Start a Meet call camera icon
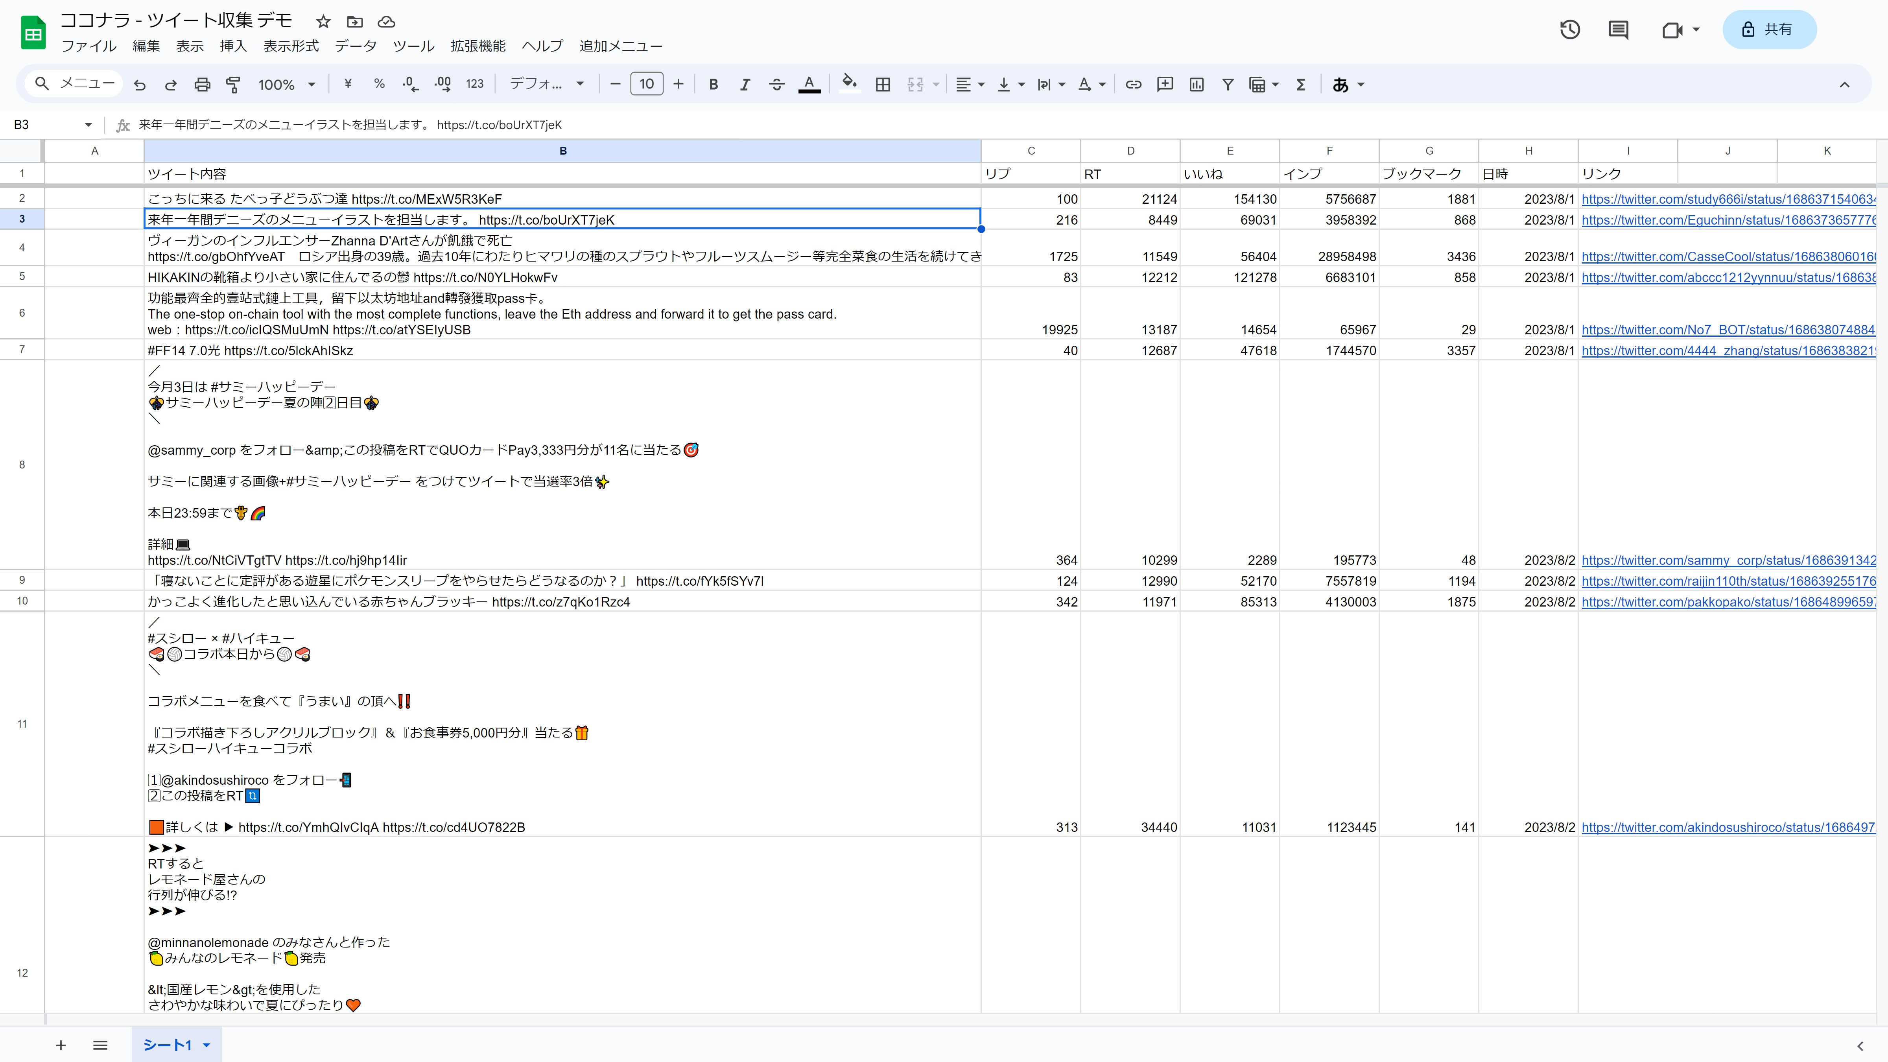The width and height of the screenshot is (1888, 1062). tap(1672, 29)
